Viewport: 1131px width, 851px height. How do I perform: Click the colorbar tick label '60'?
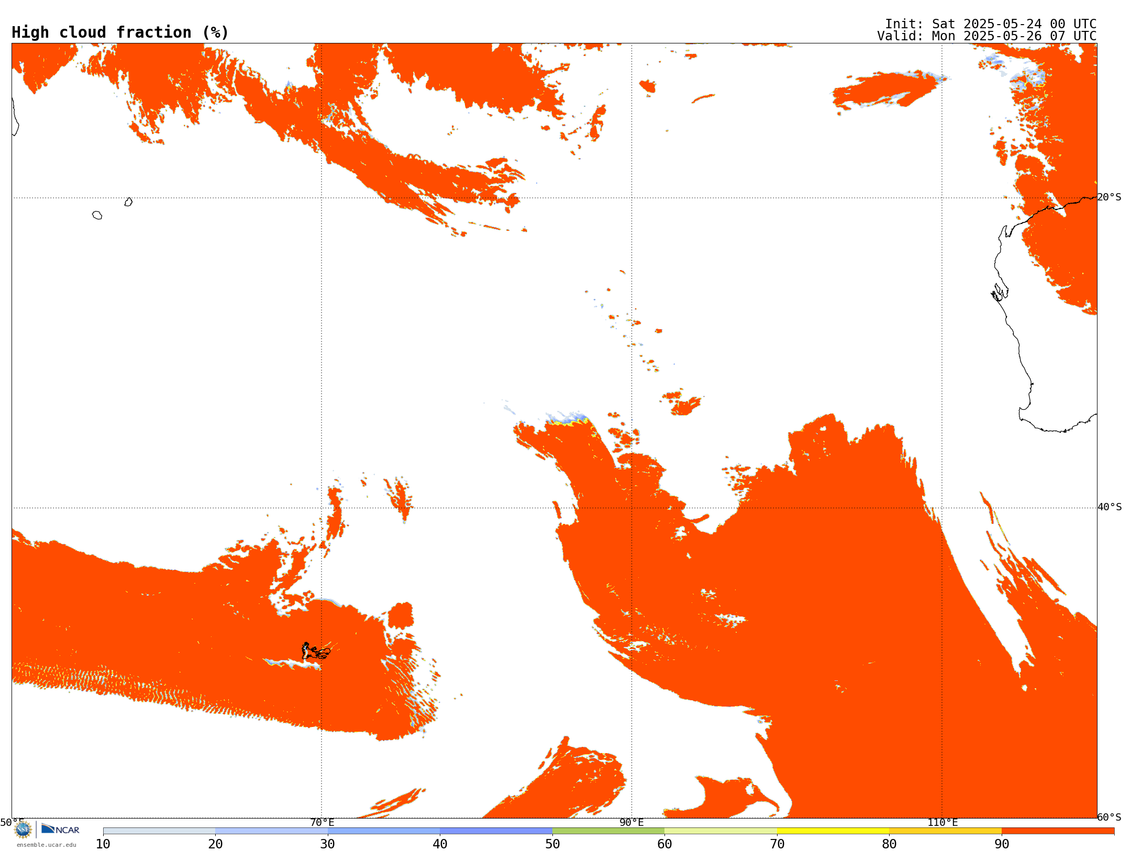(664, 844)
